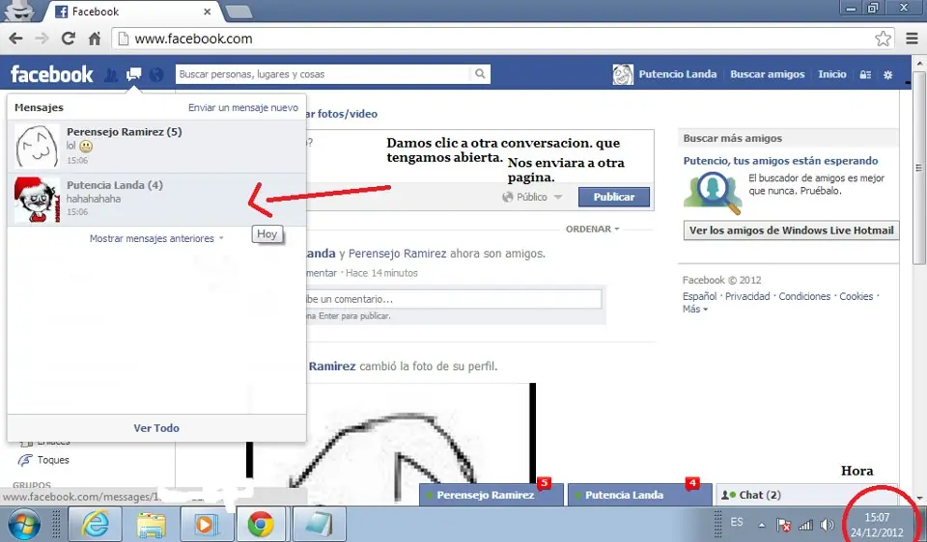Open the Público audience dropdown
This screenshot has height=542, width=927.
(x=532, y=197)
